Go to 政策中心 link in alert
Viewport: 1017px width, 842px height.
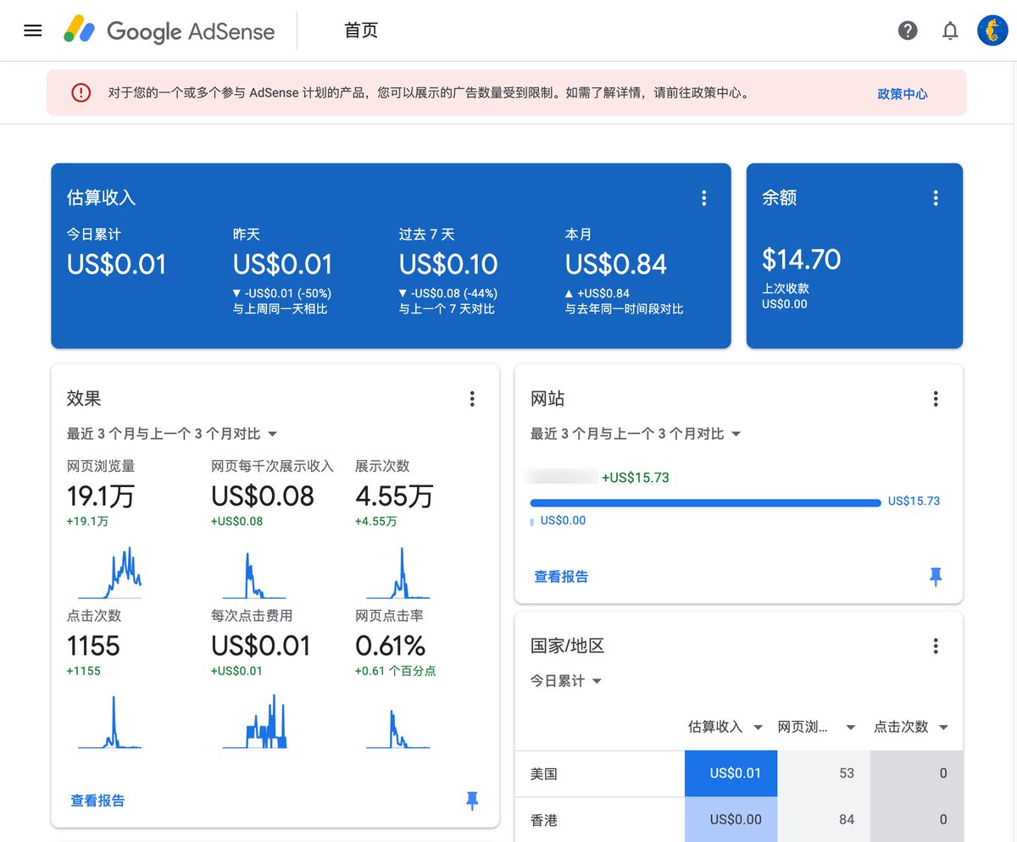click(903, 94)
